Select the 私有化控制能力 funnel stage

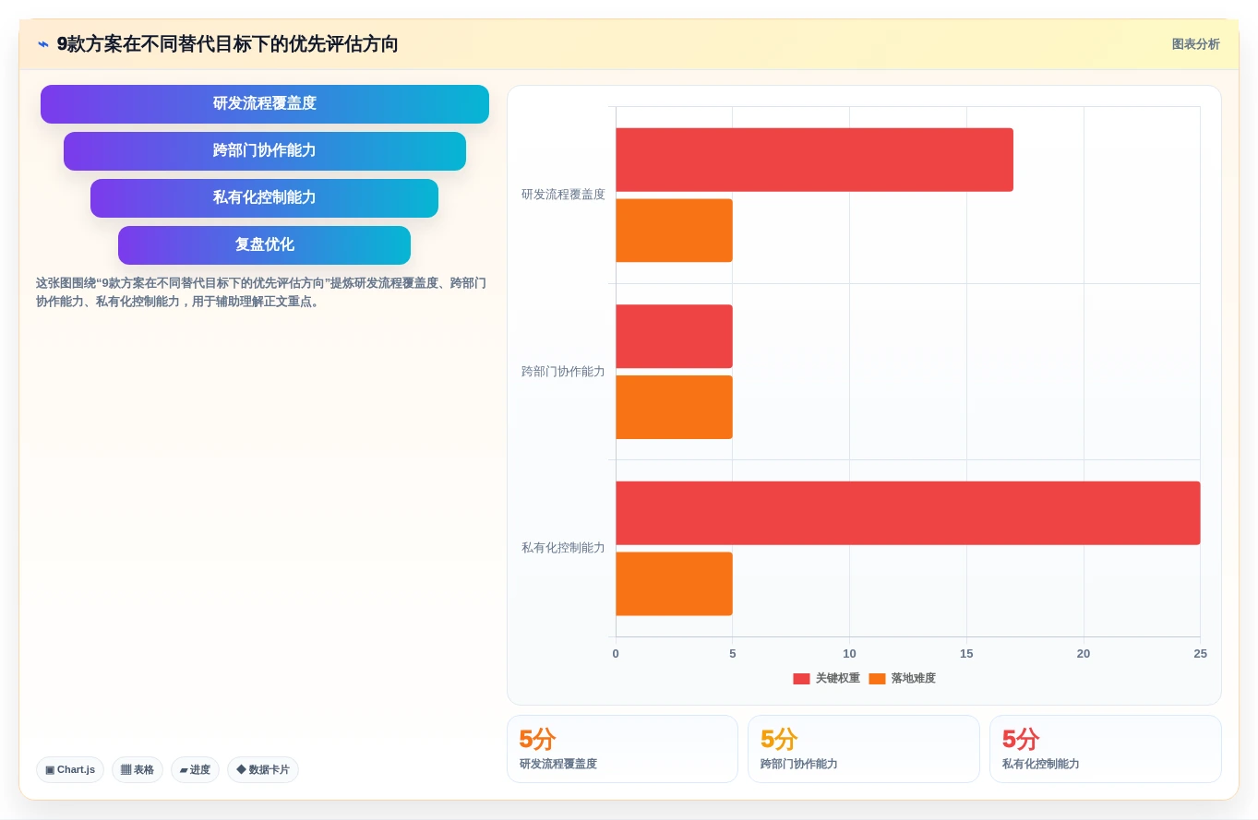pos(265,198)
